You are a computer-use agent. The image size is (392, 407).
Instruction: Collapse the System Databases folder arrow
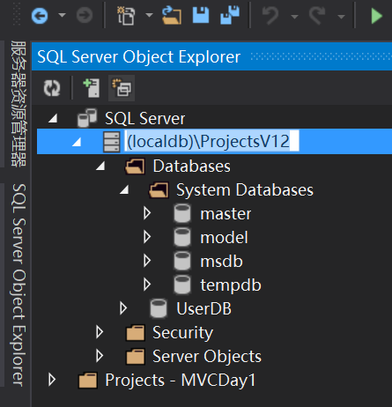click(124, 190)
